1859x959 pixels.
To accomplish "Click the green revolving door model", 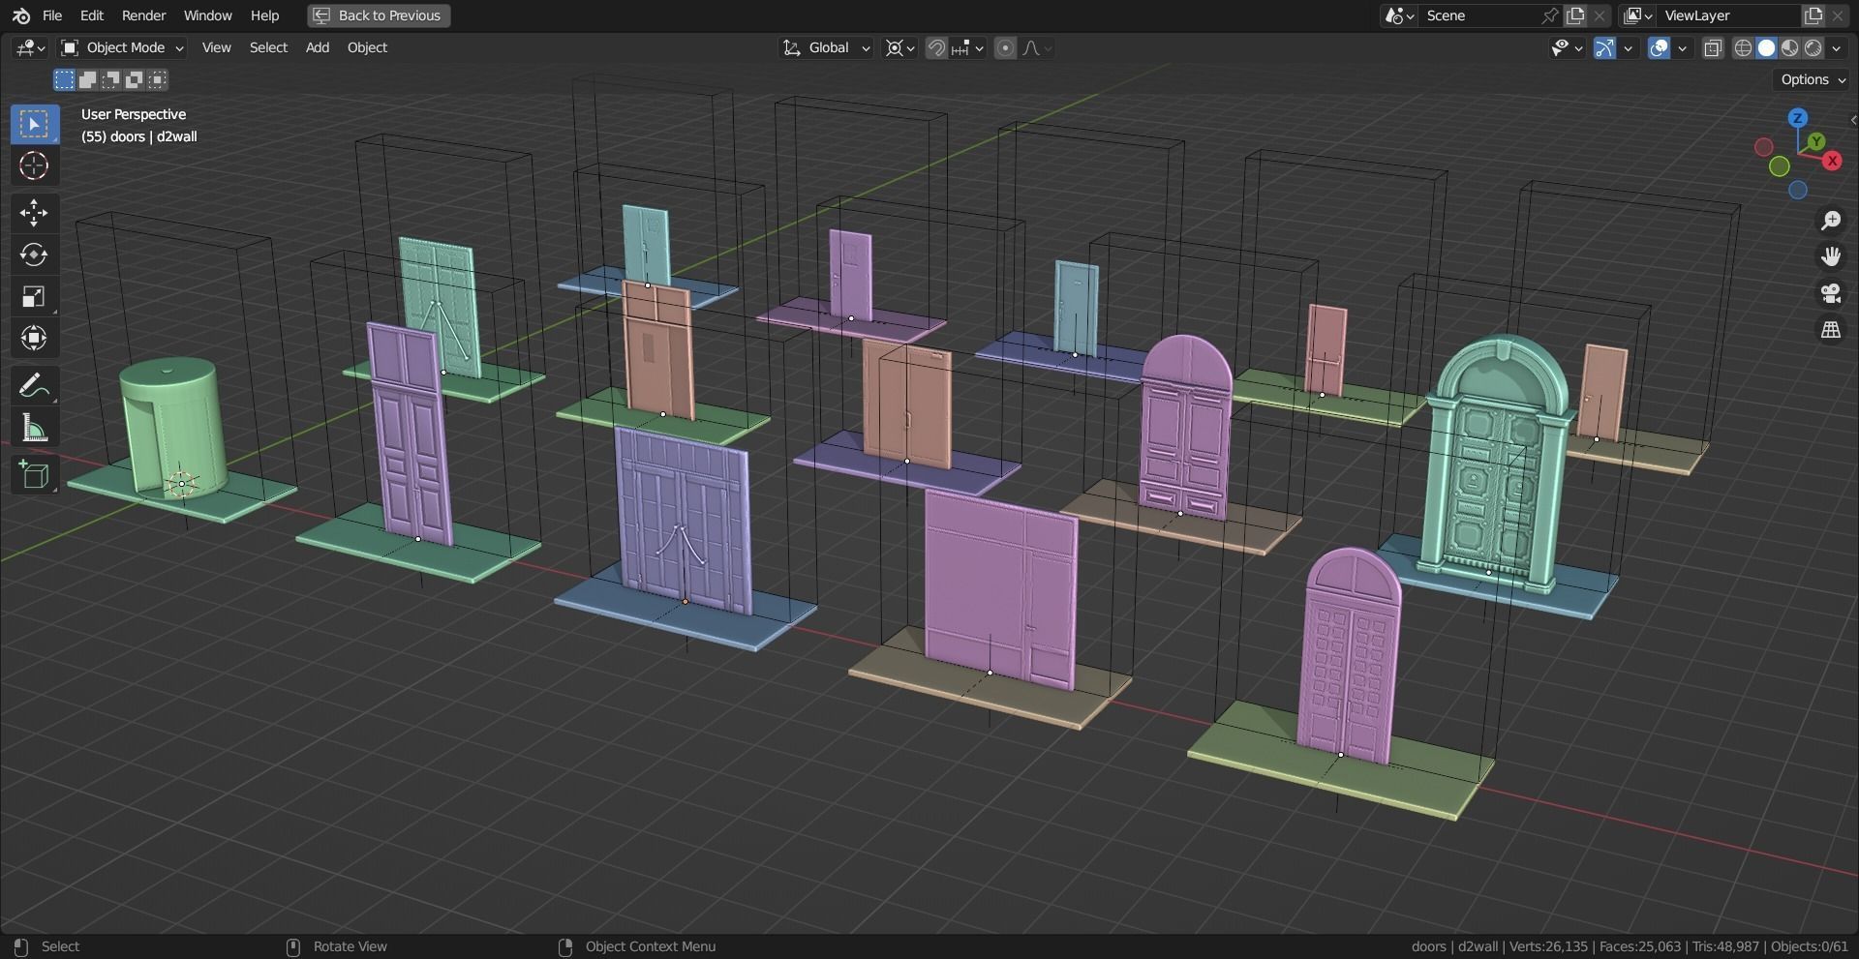I will tap(172, 426).
